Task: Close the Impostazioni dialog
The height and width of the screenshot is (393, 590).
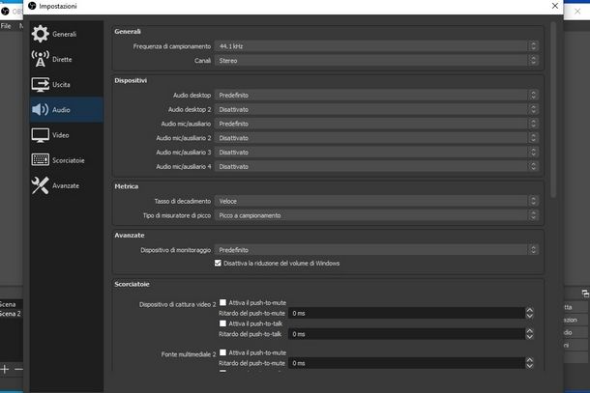Action: (554, 6)
